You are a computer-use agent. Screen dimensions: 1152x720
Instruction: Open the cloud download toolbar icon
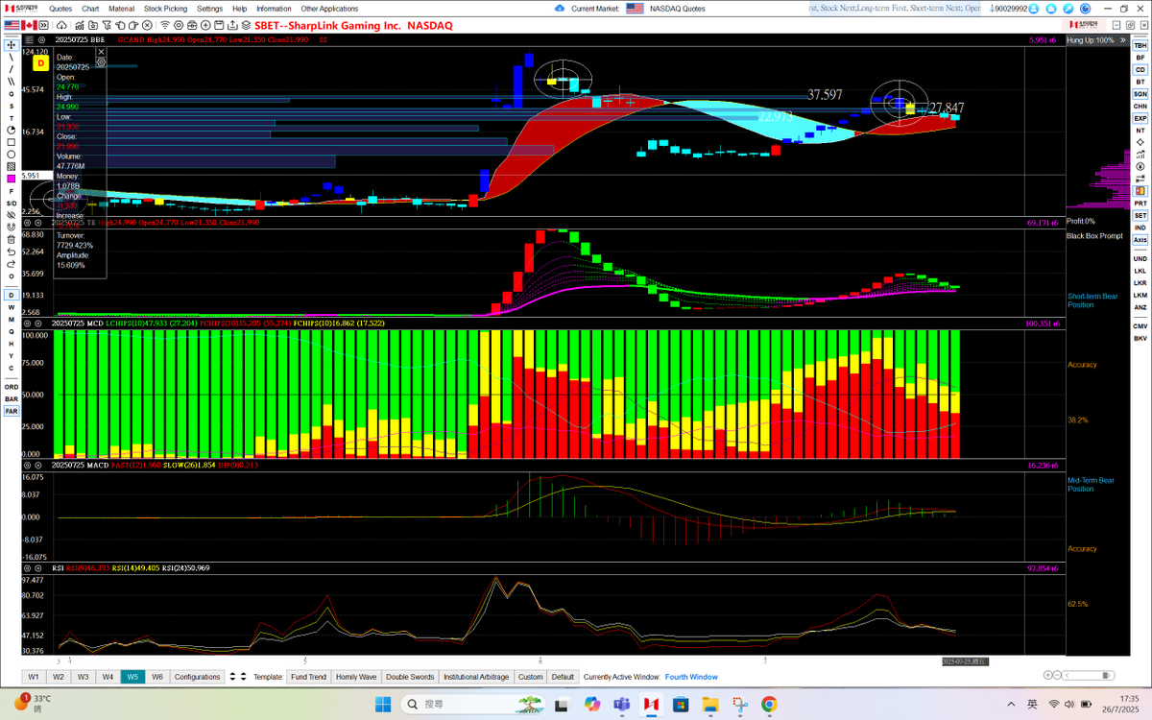(61, 25)
